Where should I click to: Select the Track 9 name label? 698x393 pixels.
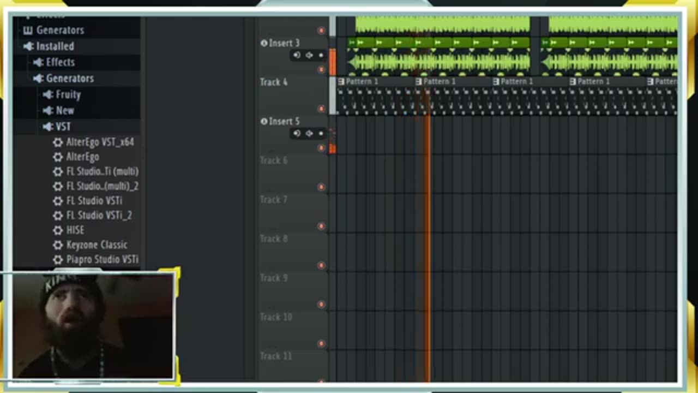point(274,278)
